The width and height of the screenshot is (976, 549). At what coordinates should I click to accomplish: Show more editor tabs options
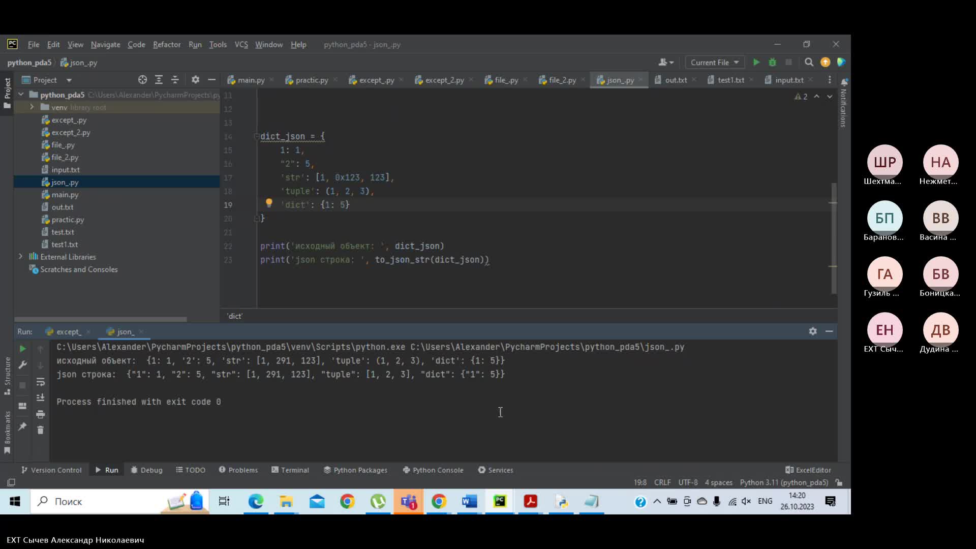[x=830, y=80]
